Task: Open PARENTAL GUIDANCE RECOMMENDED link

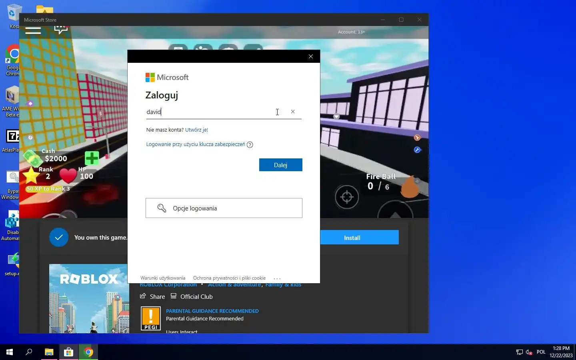Action: (x=212, y=311)
